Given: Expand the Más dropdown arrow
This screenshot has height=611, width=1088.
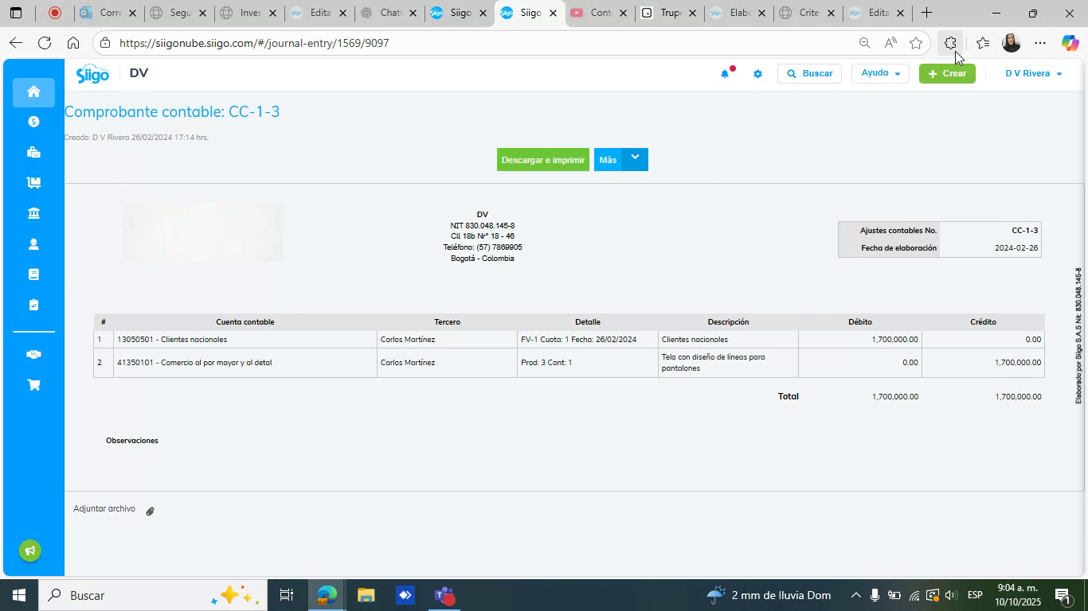Looking at the screenshot, I should click(635, 159).
